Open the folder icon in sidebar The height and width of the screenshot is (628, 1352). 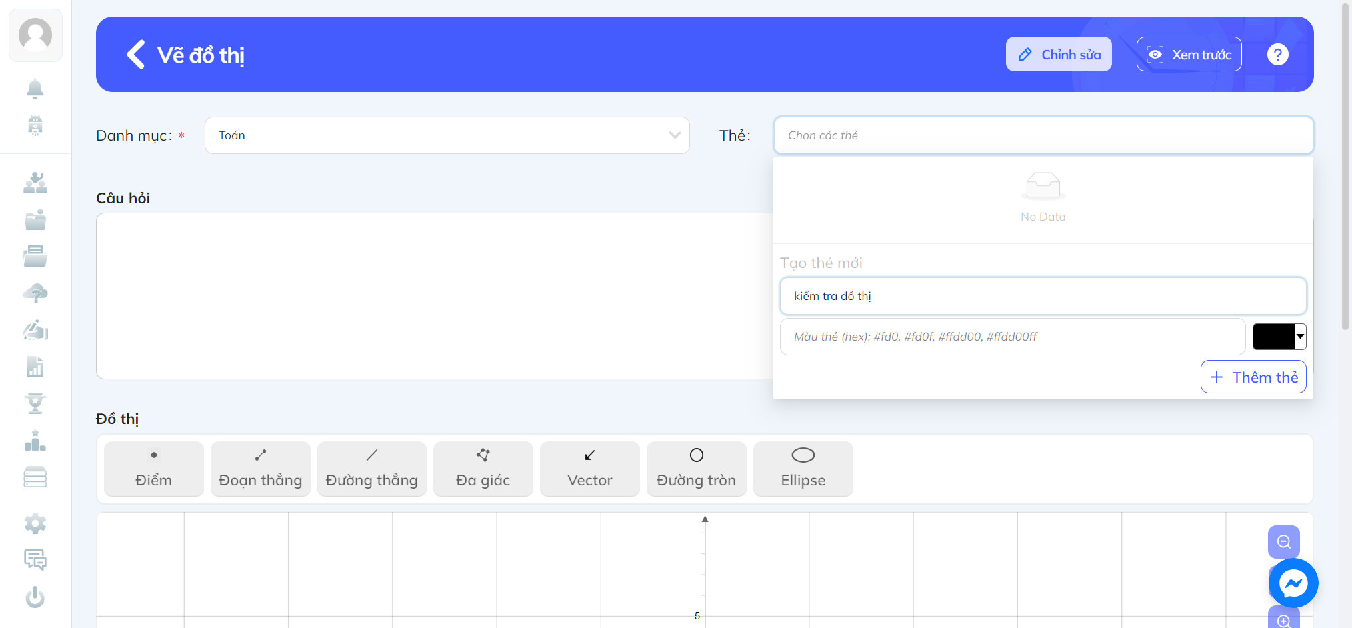tap(35, 219)
